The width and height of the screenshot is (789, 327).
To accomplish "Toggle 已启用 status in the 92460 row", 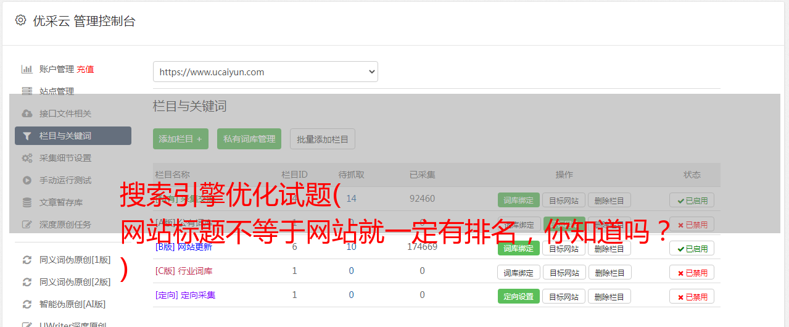I will tap(692, 200).
